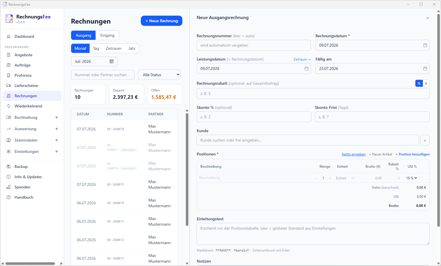Close the Neue Ausgangsrechnung panel

coord(428,18)
